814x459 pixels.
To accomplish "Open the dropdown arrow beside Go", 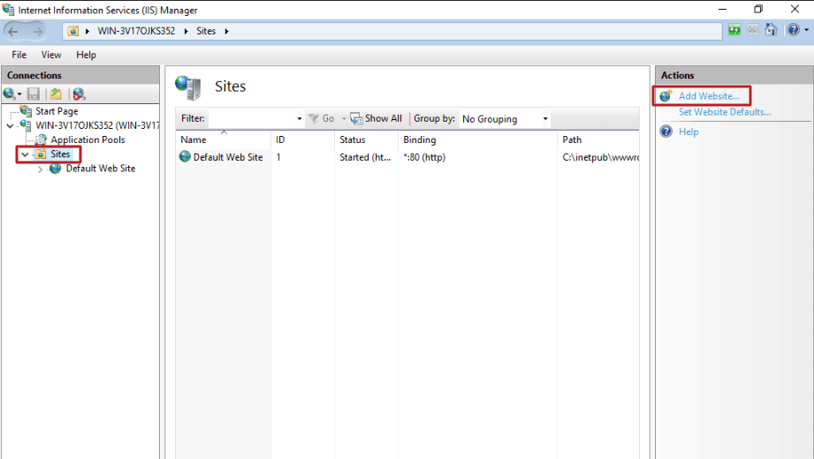I will pos(344,119).
